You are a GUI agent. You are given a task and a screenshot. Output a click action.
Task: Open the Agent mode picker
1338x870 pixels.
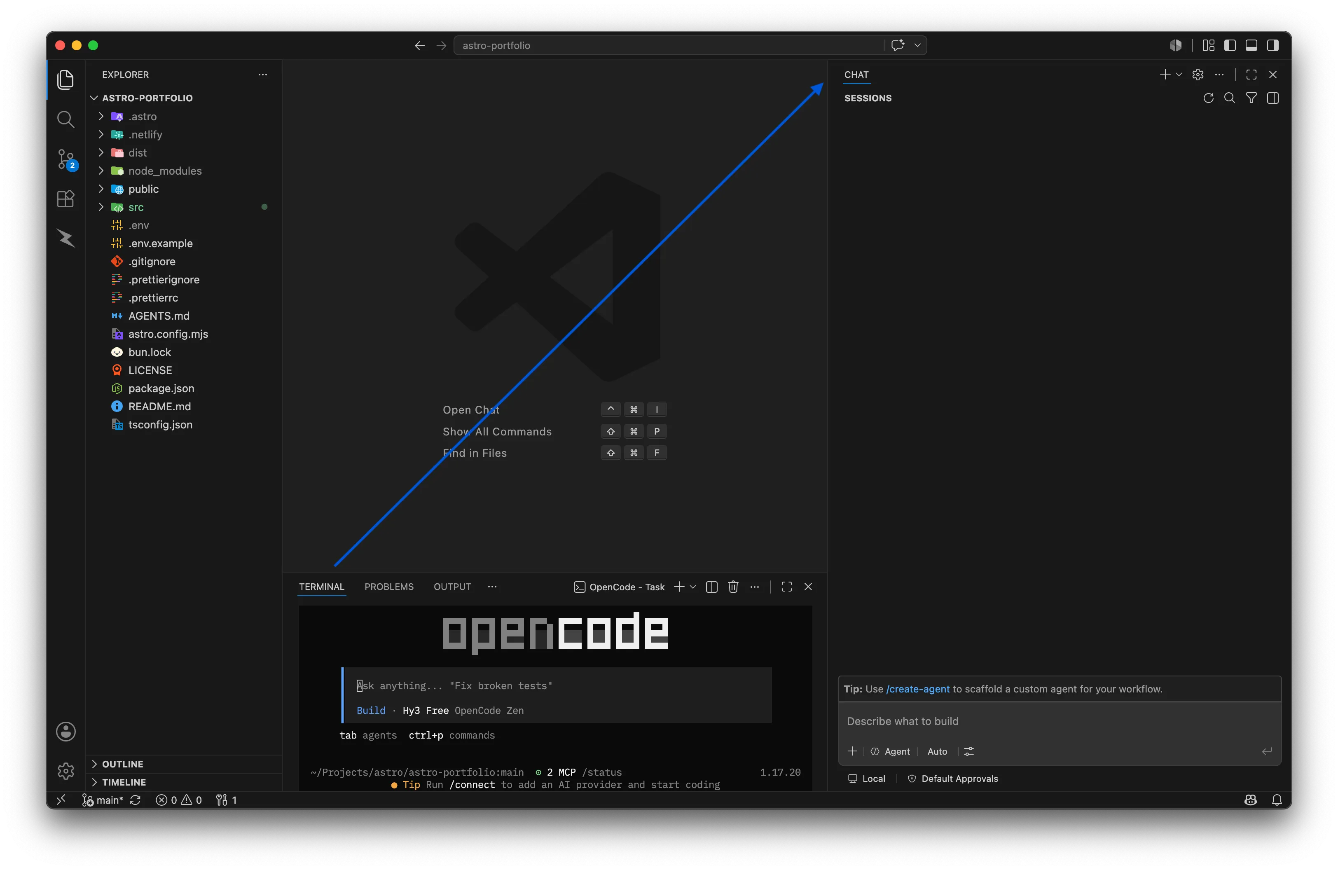point(890,751)
